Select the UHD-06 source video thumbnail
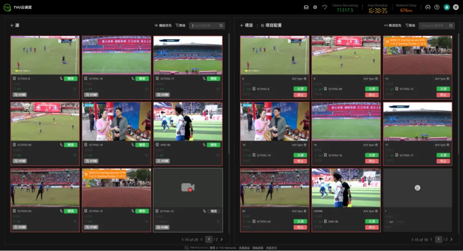The height and width of the screenshot is (251, 463). click(x=188, y=122)
